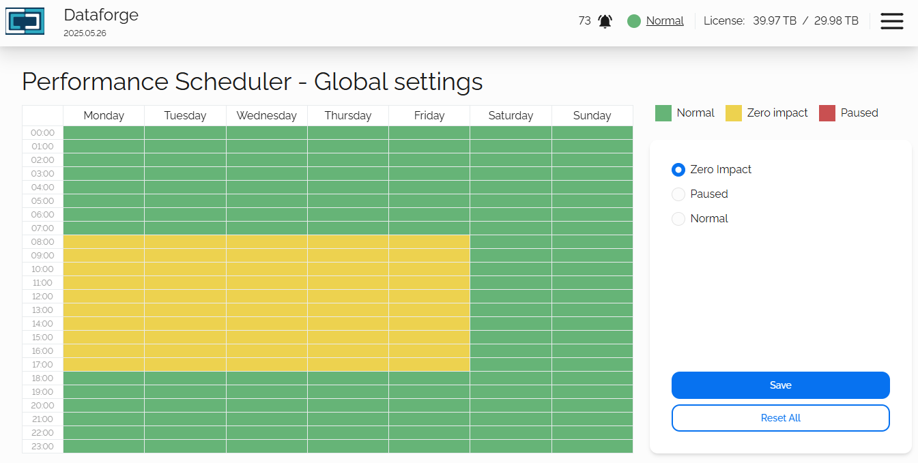Select the Zero Impact radio option

(678, 170)
